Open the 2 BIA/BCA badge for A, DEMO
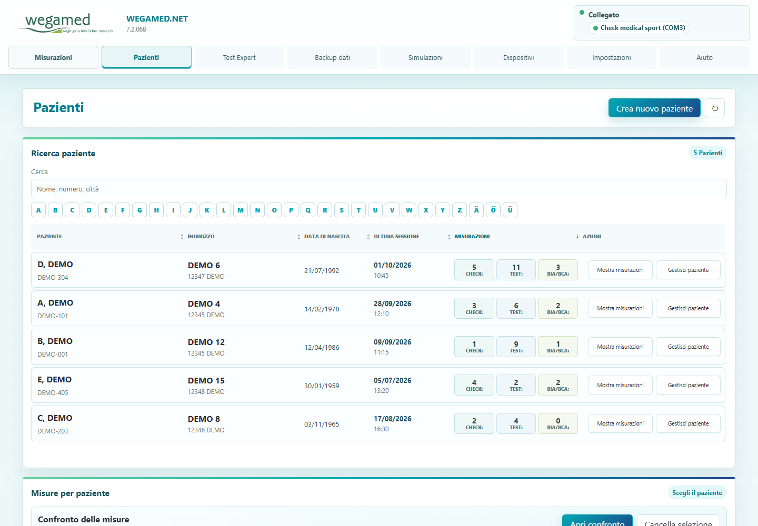 click(x=558, y=308)
